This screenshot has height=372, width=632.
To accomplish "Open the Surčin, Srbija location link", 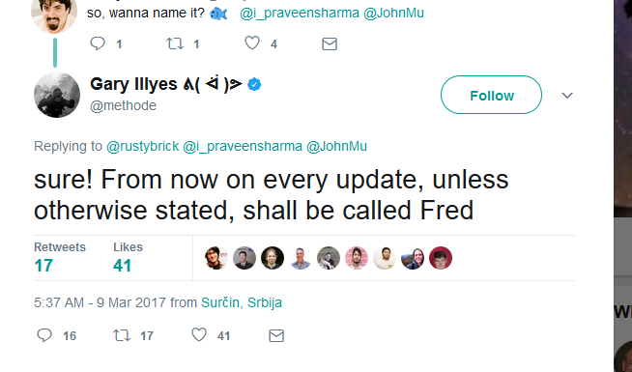I will 242,302.
